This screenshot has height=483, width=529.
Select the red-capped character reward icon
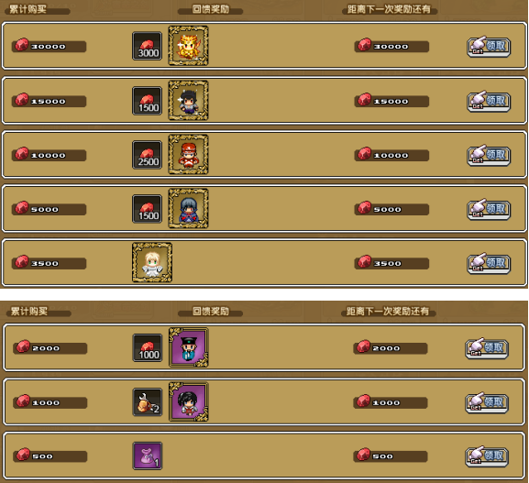[188, 154]
